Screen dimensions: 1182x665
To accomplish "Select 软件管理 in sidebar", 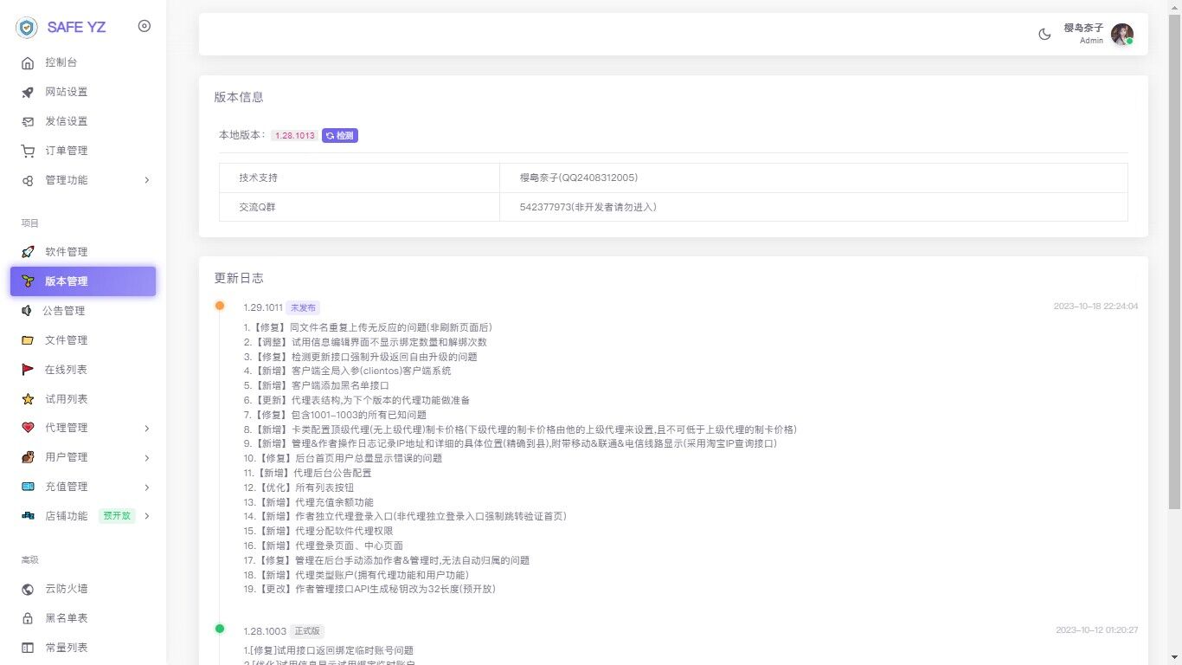I will pyautogui.click(x=67, y=252).
